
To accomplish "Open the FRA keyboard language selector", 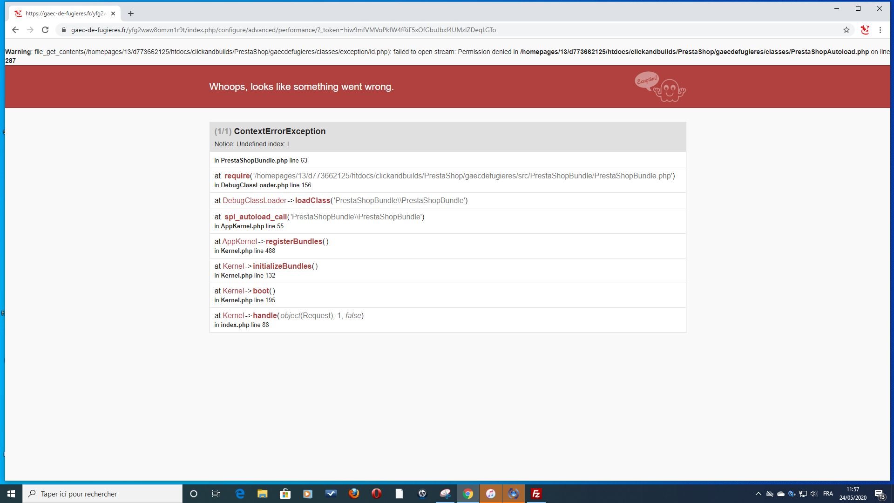I will click(x=828, y=494).
